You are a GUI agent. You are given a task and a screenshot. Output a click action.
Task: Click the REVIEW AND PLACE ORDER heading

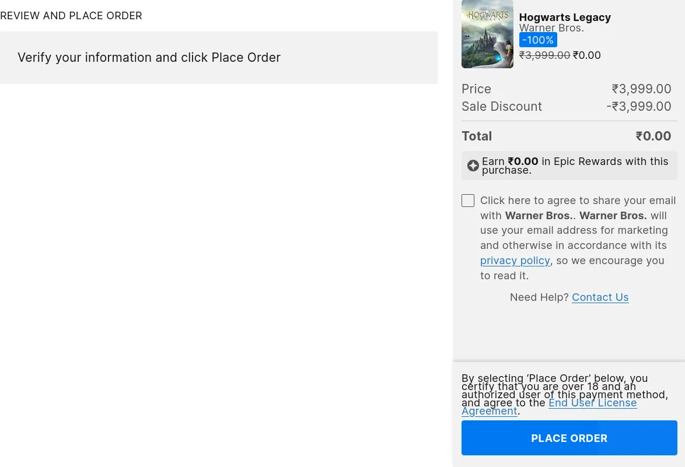click(x=71, y=16)
